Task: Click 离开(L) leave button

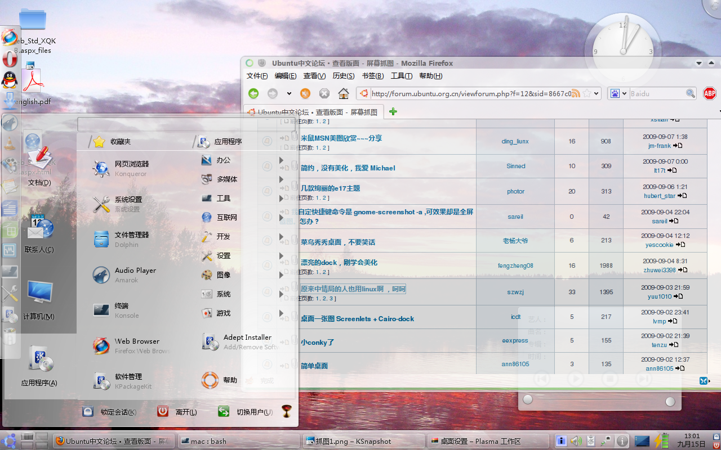Action: coord(177,412)
